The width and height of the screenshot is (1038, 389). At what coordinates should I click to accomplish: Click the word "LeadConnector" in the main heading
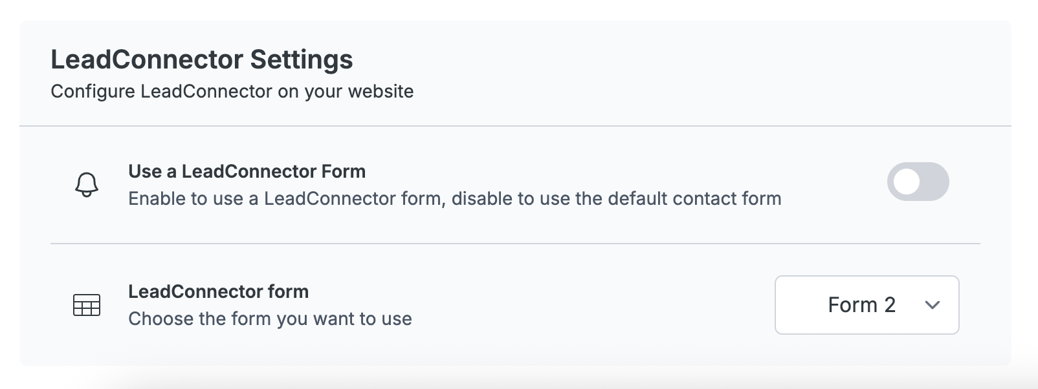click(147, 59)
